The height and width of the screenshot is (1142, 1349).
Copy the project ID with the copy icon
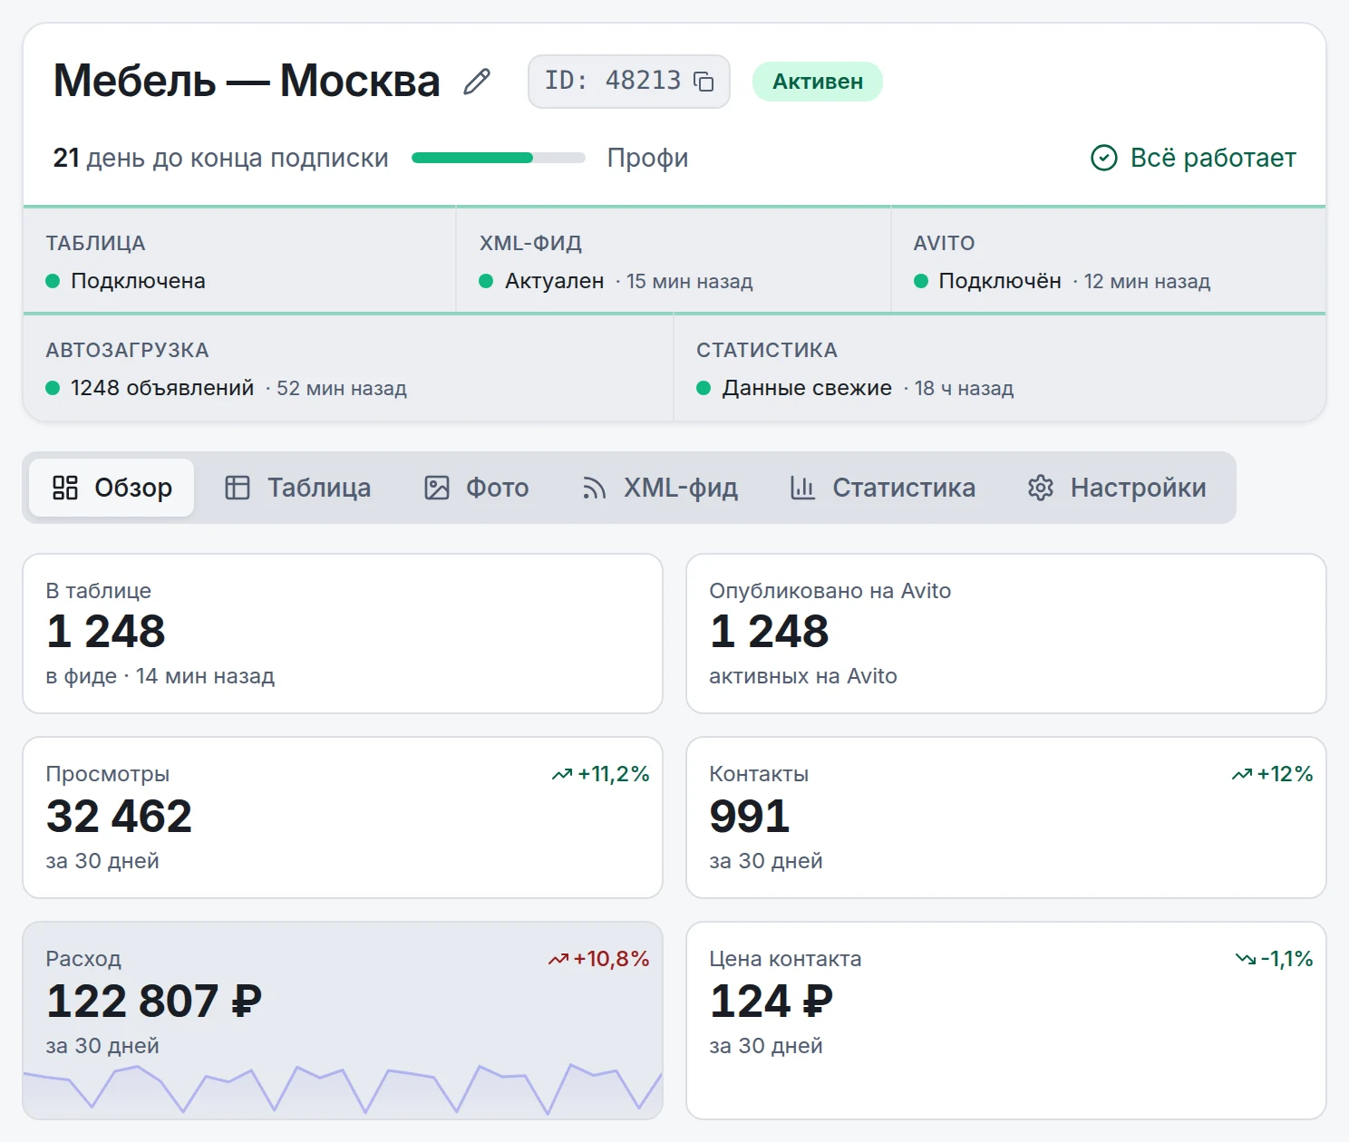click(x=704, y=82)
